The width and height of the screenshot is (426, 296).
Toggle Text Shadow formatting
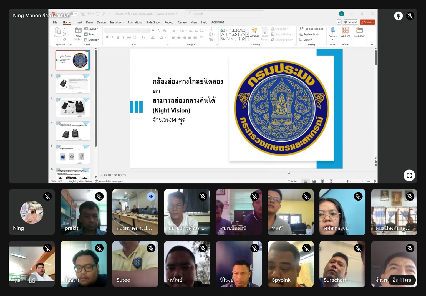pyautogui.click(x=123, y=37)
